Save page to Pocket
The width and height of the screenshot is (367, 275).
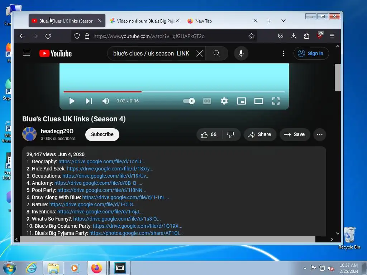click(x=281, y=36)
